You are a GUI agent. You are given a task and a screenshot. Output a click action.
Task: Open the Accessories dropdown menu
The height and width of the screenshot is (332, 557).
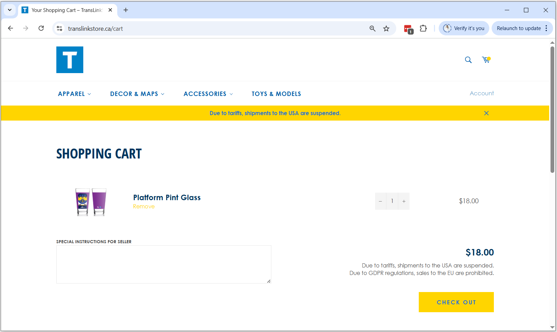[208, 94]
